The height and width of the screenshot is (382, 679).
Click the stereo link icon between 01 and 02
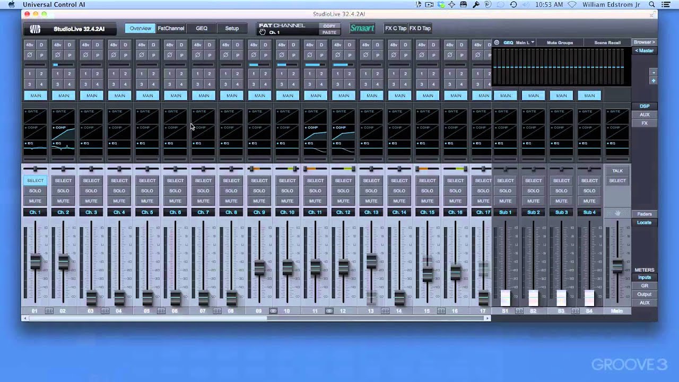[x=49, y=311]
